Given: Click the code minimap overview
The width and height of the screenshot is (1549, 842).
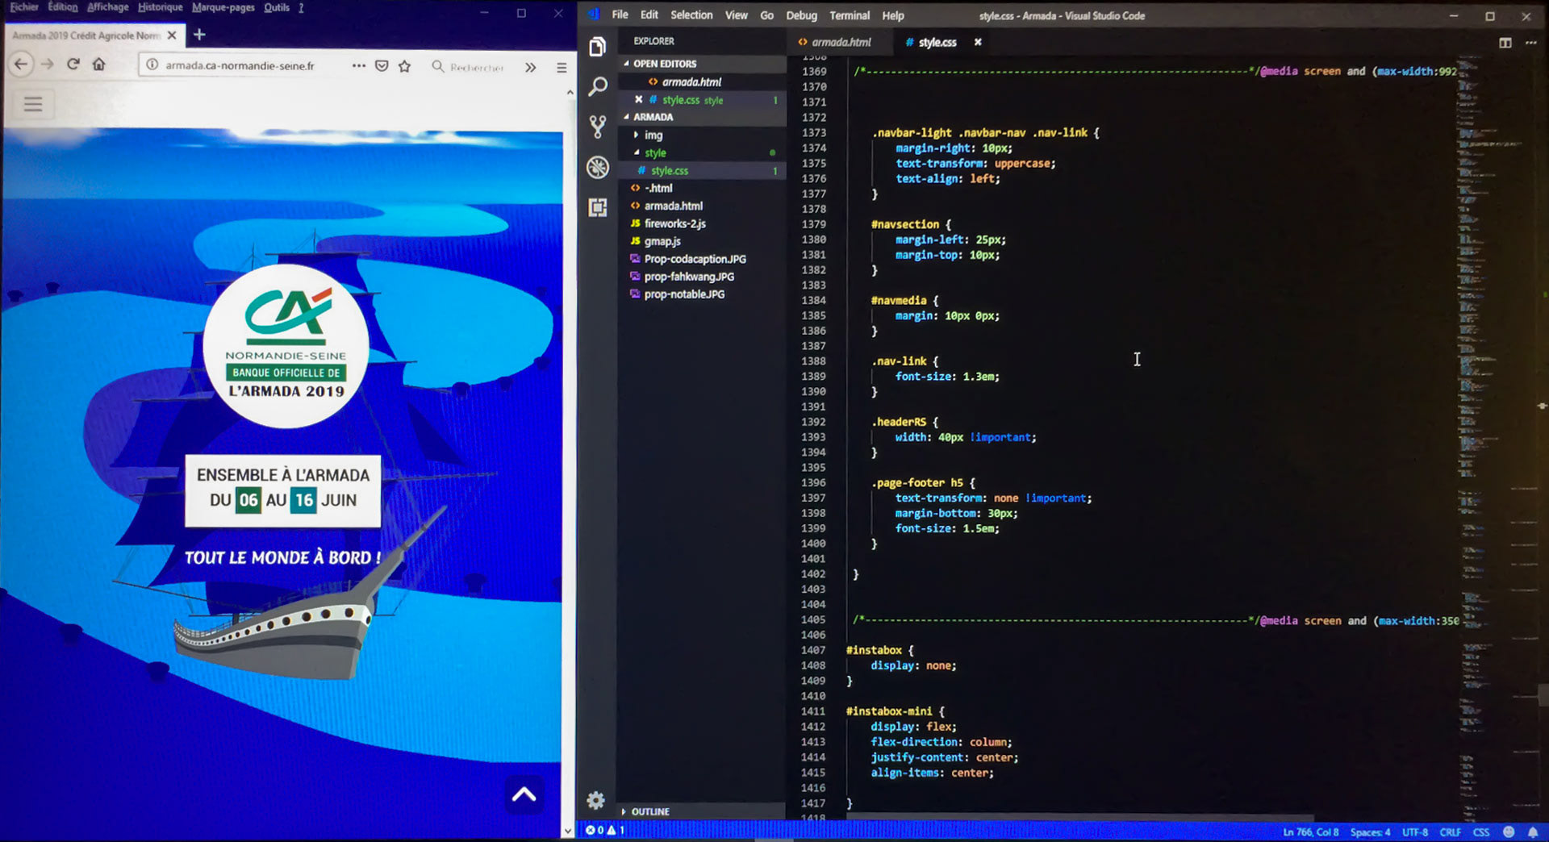Looking at the screenshot, I should tap(1489, 436).
